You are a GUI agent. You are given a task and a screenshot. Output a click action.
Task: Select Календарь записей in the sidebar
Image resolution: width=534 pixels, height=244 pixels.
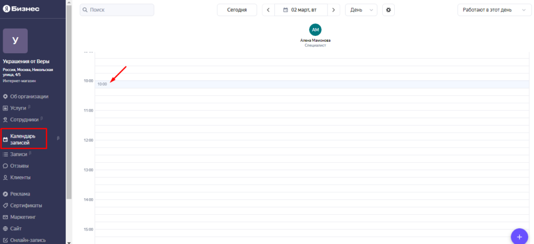tap(24, 139)
